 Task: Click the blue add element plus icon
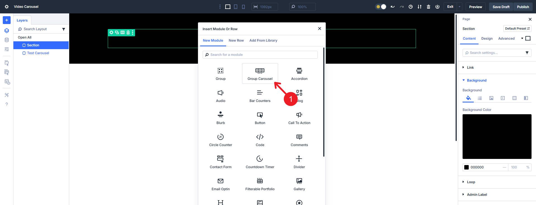[x=7, y=20]
